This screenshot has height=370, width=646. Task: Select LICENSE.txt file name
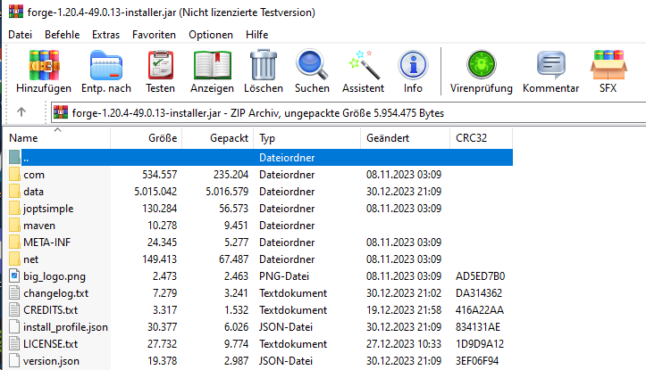coord(50,343)
